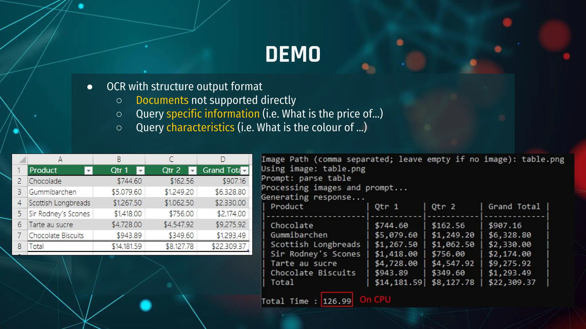Click the Gummibarchen cell in spreadsheet
The image size is (586, 329).
click(x=60, y=192)
